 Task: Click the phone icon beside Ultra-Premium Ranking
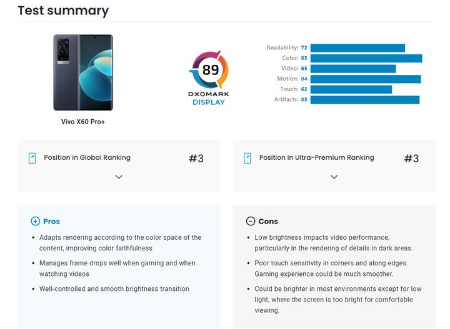coord(247,158)
